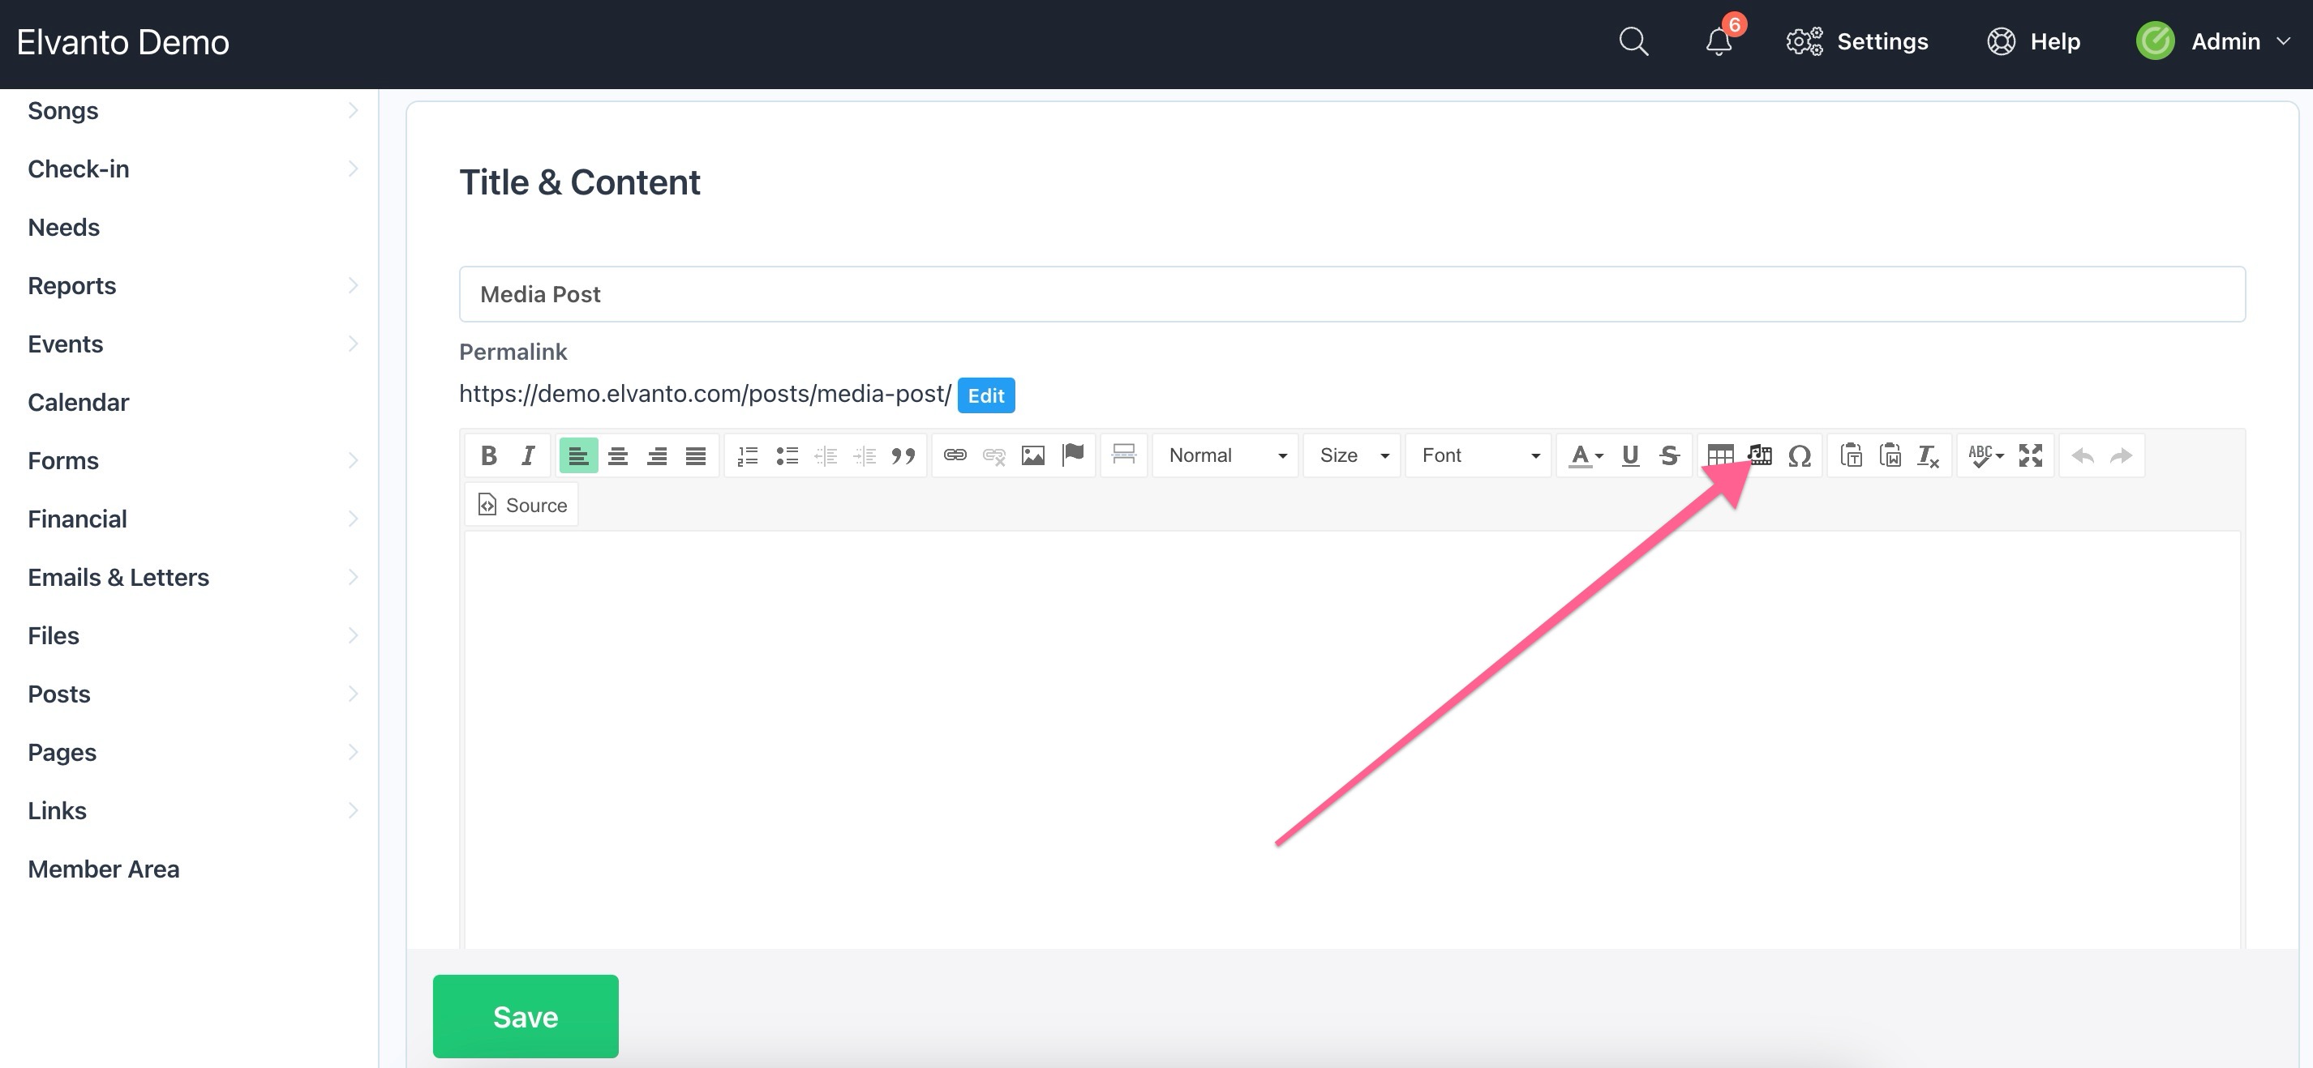Open the Normal paragraph format dropdown
Viewport: 2313px width, 1068px height.
click(x=1225, y=455)
